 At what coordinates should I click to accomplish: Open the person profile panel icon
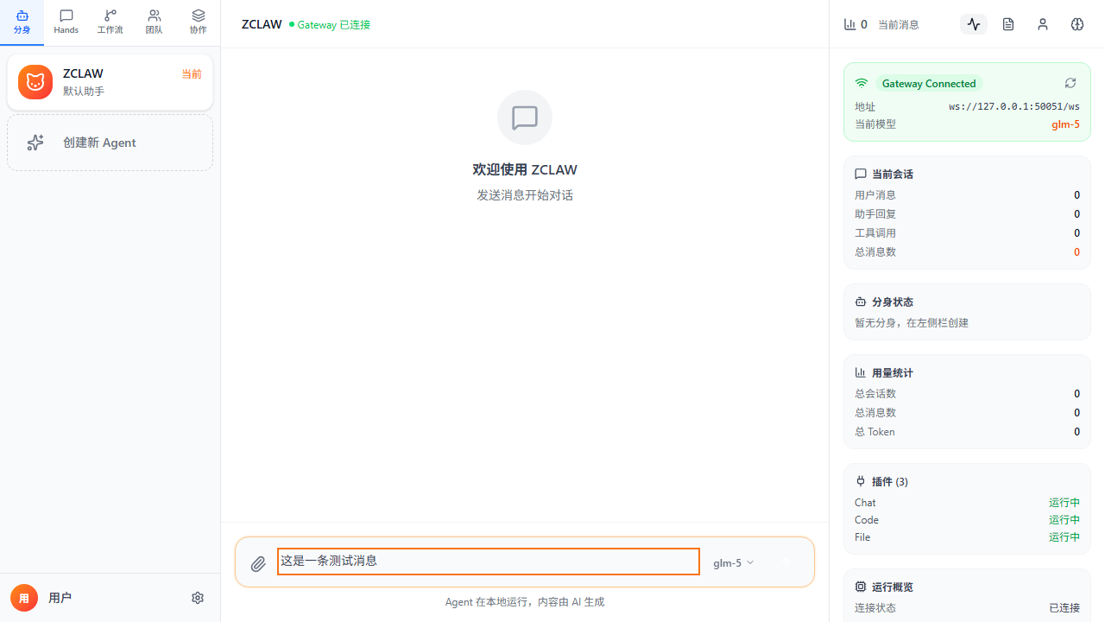tap(1043, 24)
